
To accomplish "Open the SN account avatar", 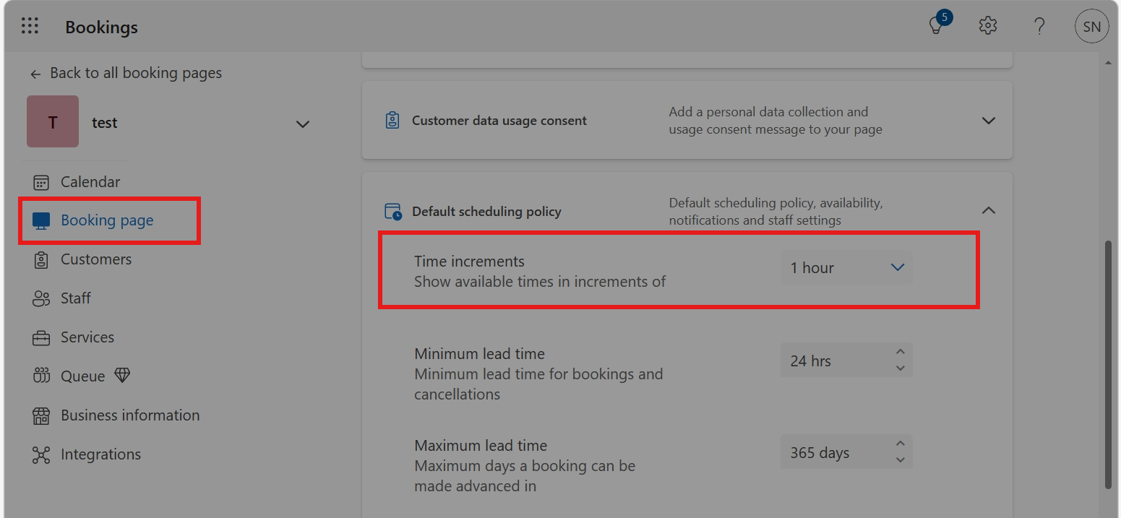I will coord(1091,27).
